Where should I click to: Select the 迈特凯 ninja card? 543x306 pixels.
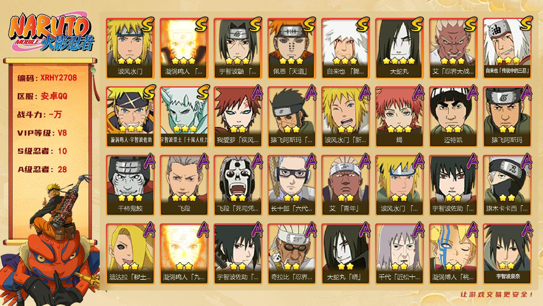click(453, 117)
